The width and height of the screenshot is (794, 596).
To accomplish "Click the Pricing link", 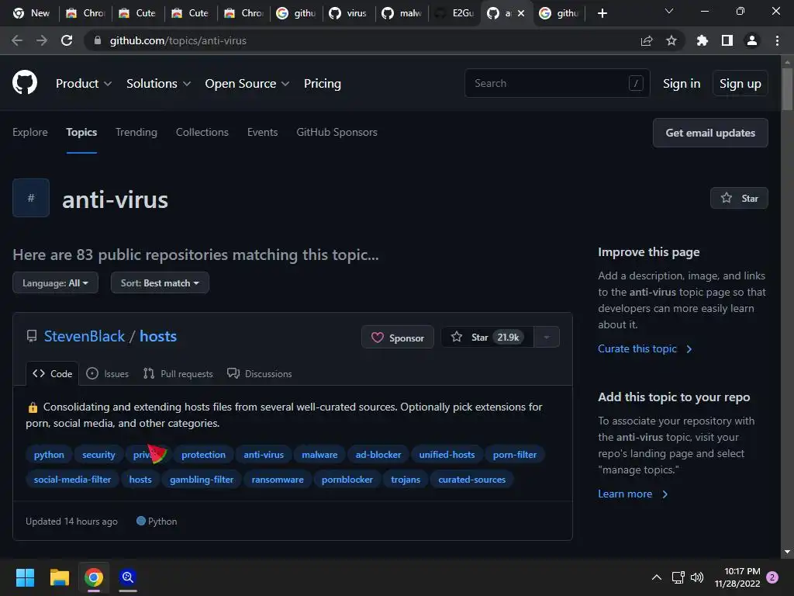I will tap(322, 83).
